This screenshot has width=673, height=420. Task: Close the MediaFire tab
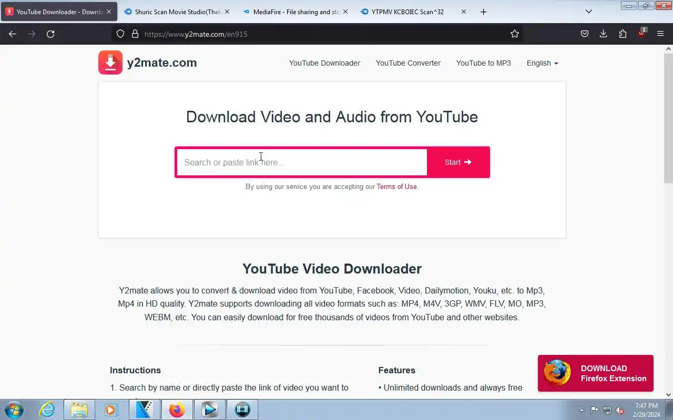tap(345, 12)
